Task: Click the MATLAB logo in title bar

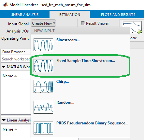Action: (5, 5)
